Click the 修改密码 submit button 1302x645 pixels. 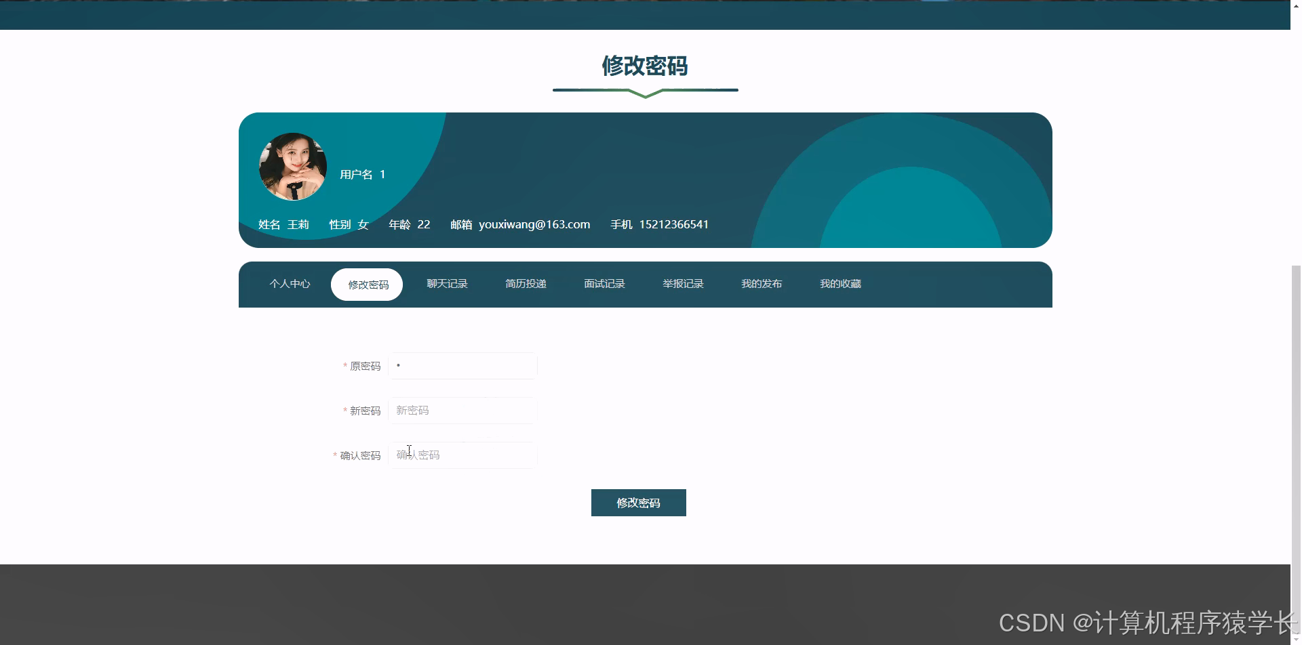(x=638, y=502)
